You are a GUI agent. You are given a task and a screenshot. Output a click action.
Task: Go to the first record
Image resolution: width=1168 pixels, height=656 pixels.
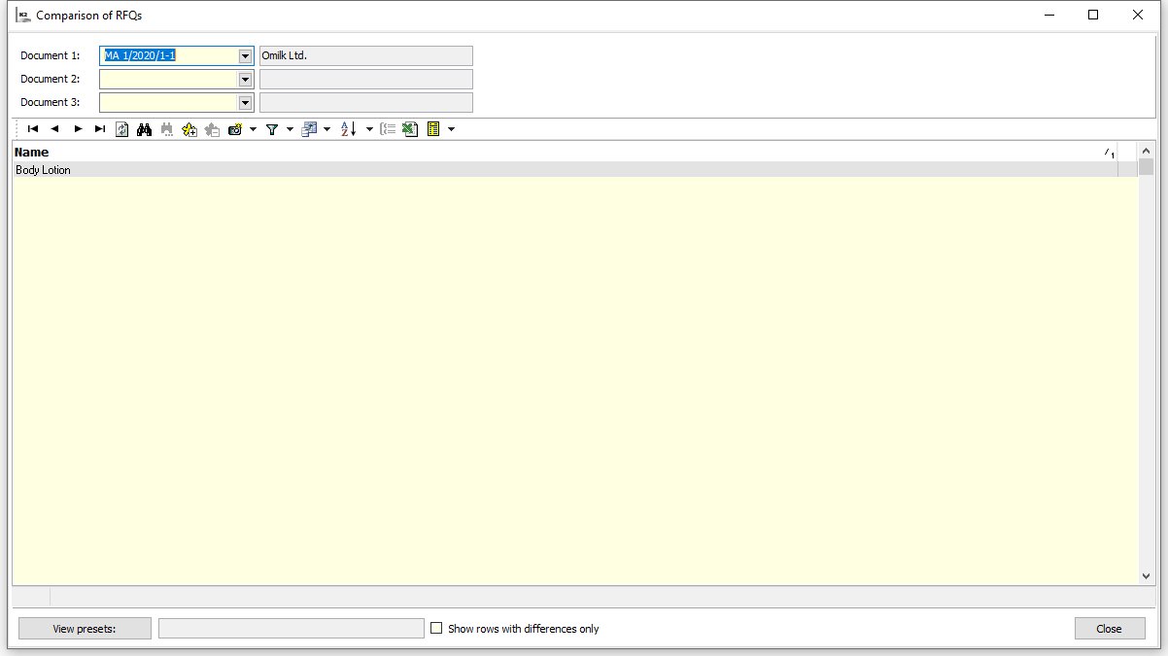(33, 129)
